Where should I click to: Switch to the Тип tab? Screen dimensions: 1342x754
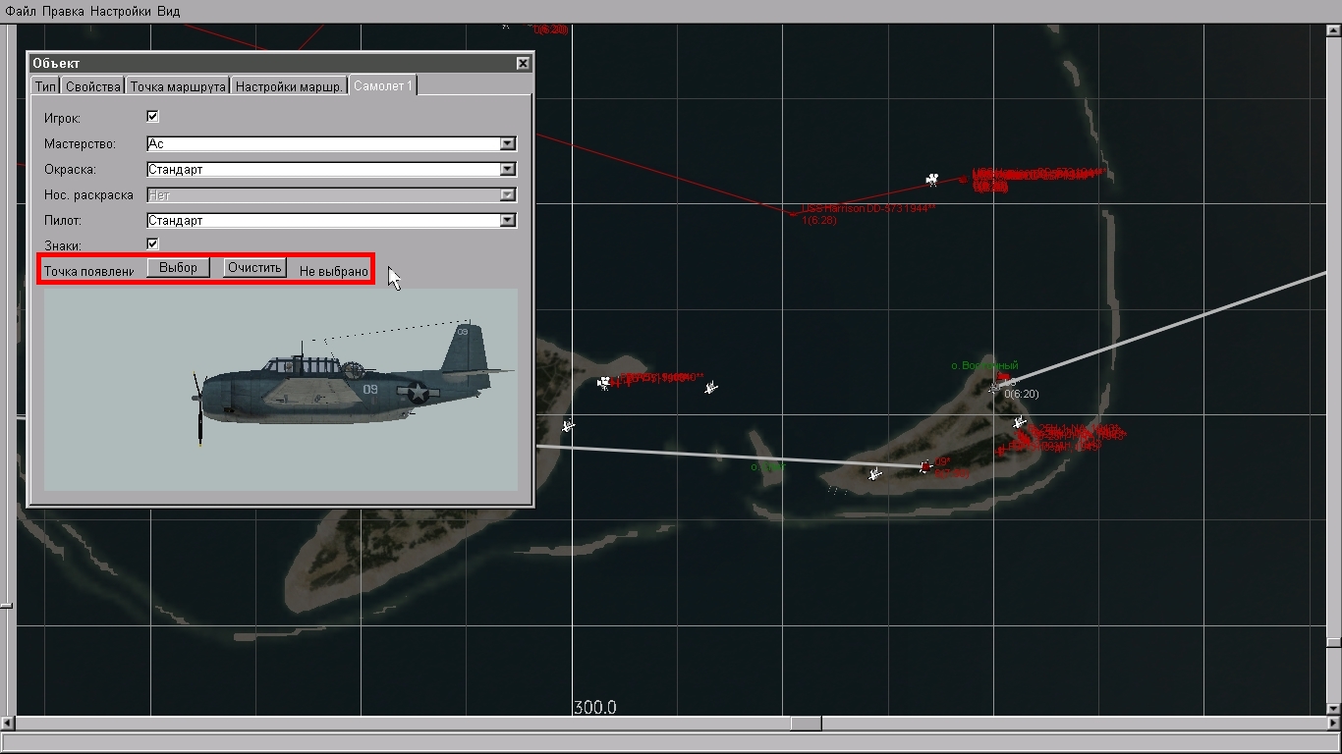click(45, 86)
